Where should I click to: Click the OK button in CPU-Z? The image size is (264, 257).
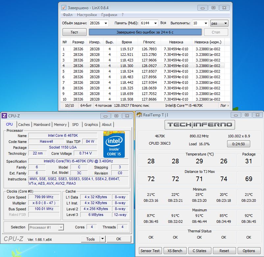coord(119,239)
